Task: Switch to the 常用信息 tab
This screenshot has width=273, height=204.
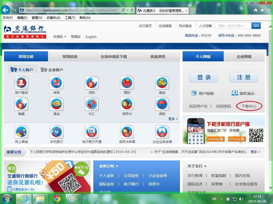Action: click(x=70, y=57)
